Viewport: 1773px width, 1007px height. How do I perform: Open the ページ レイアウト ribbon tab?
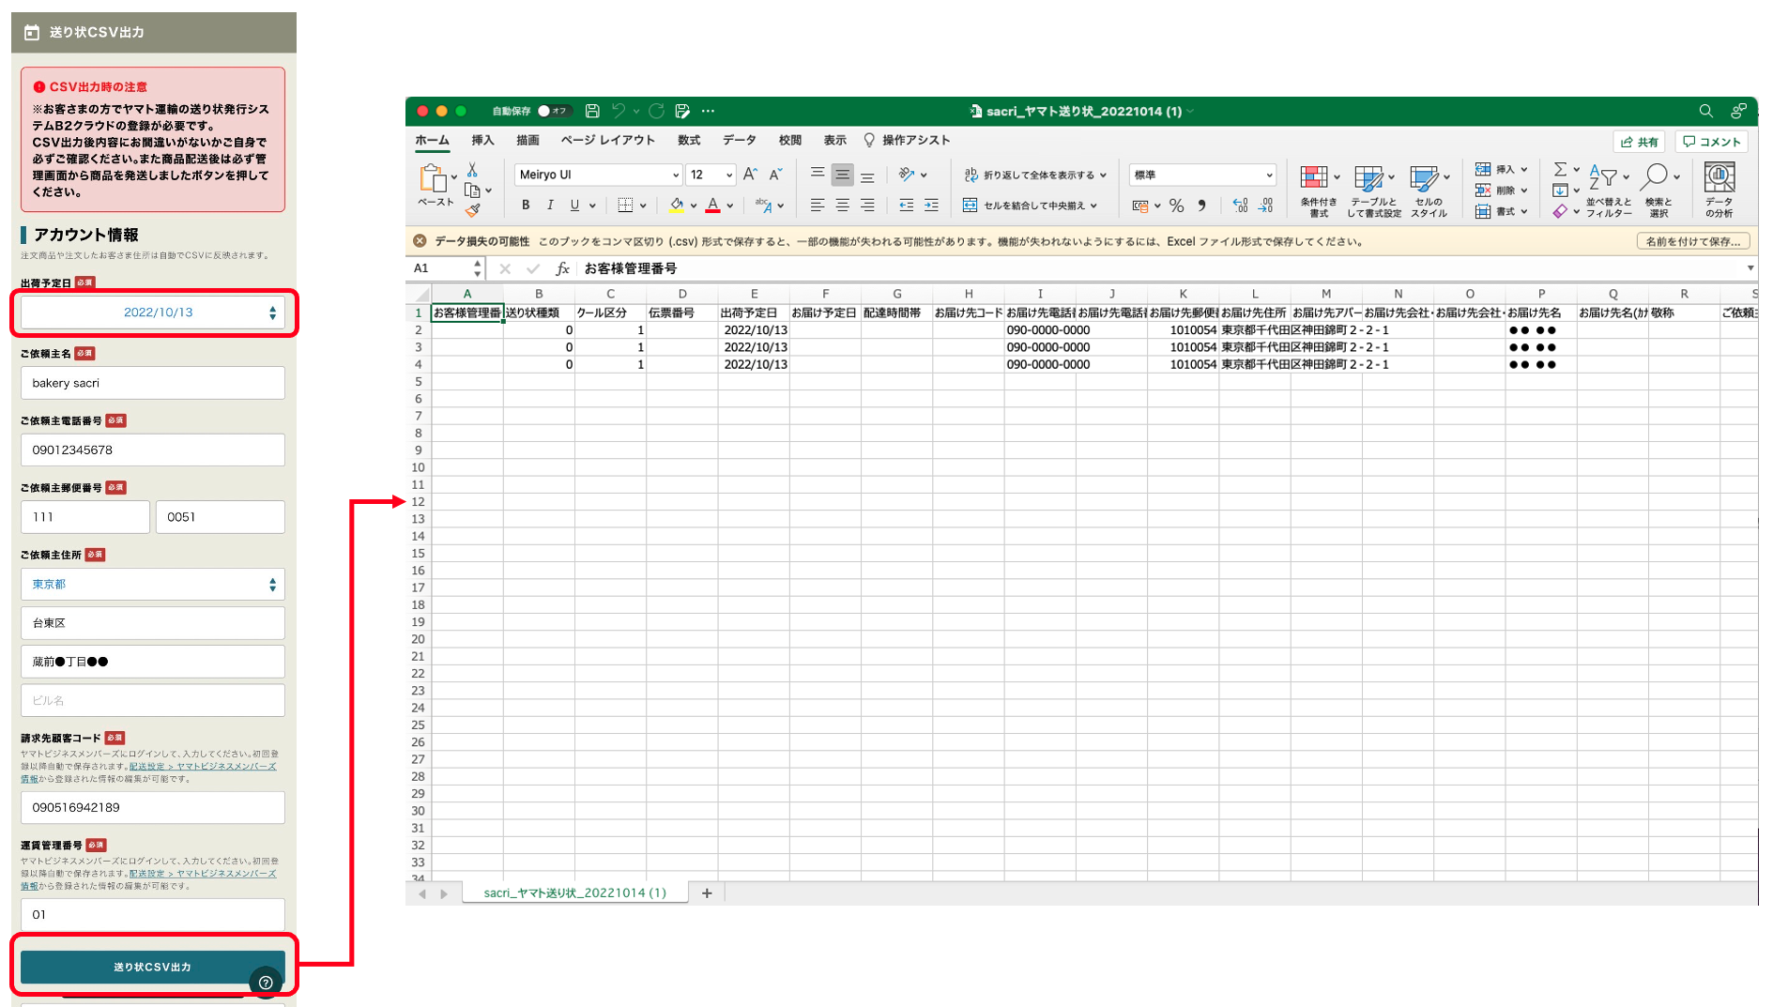coord(607,140)
